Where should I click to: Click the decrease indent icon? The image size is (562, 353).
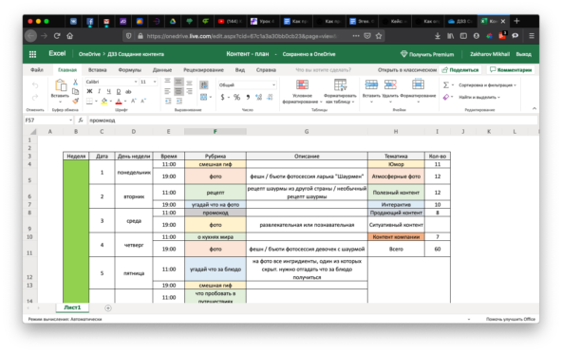[168, 102]
